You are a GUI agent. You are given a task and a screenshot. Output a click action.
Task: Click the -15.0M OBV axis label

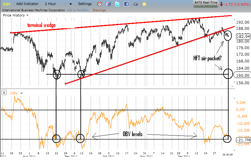(x=243, y=131)
